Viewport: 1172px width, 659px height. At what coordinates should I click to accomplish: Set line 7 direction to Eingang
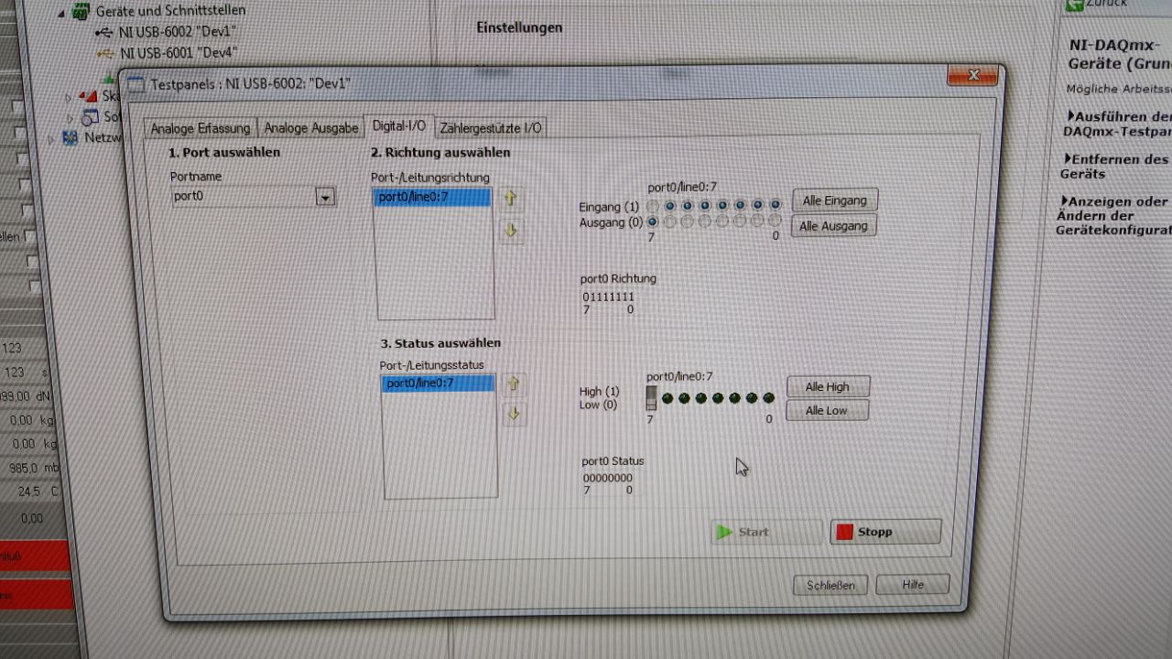pos(652,206)
